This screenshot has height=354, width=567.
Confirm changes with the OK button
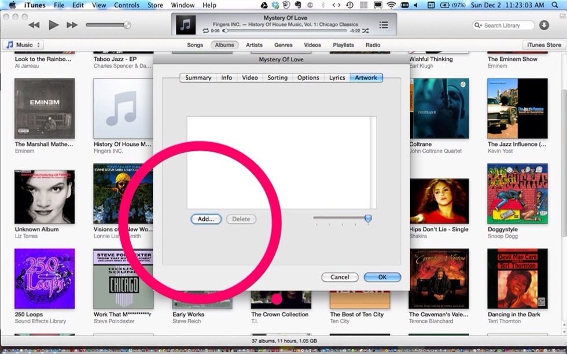click(x=382, y=277)
